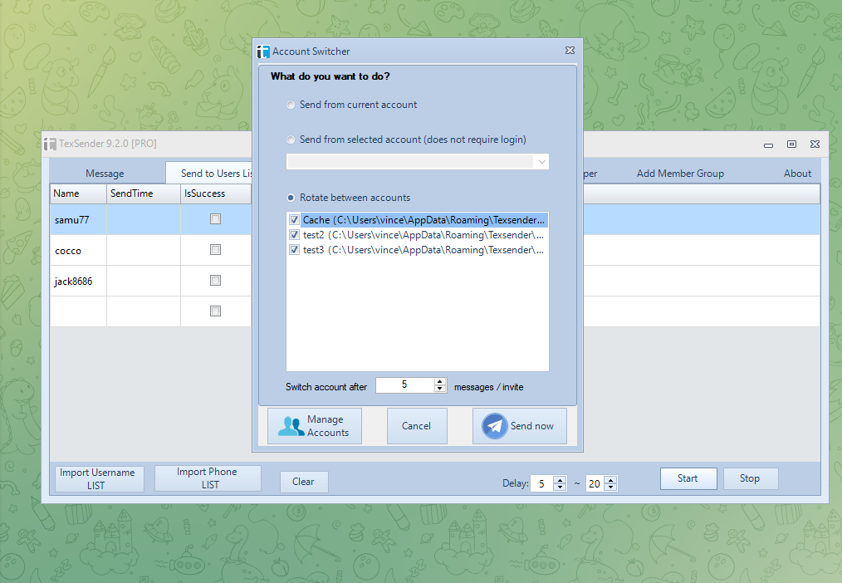Viewport: 842px width, 583px height.
Task: Click Import Phone LIST button
Action: click(x=208, y=478)
